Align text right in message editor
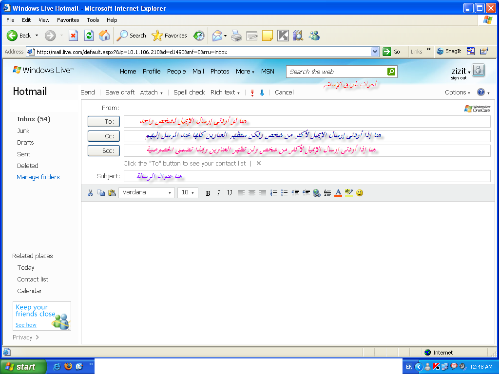This screenshot has width=499, height=374. (263, 193)
